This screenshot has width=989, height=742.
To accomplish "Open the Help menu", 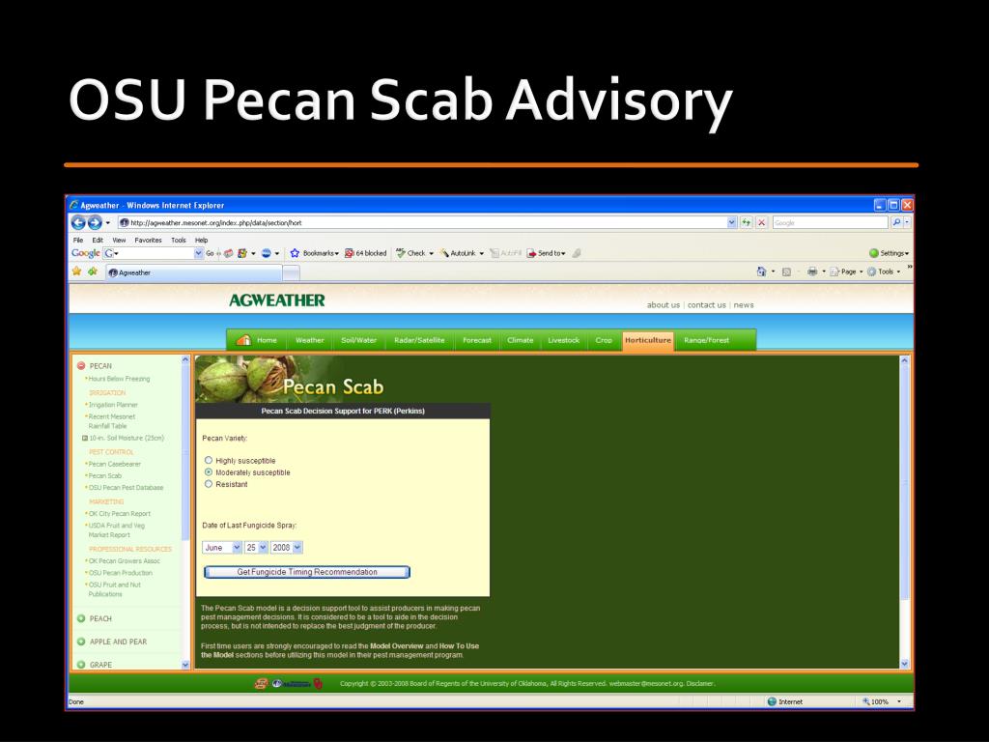I will click(201, 240).
